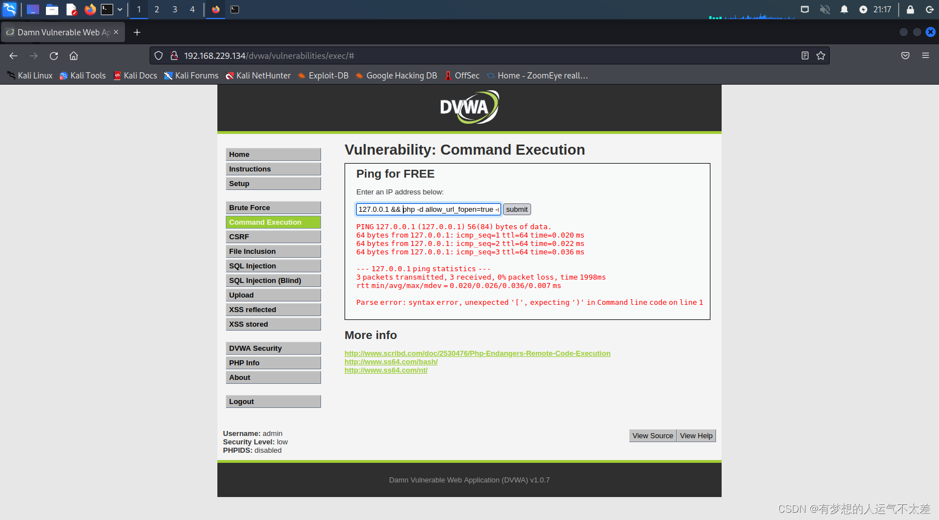Open the file manager icon in the panel
Image resolution: width=939 pixels, height=520 pixels.
(x=52, y=10)
